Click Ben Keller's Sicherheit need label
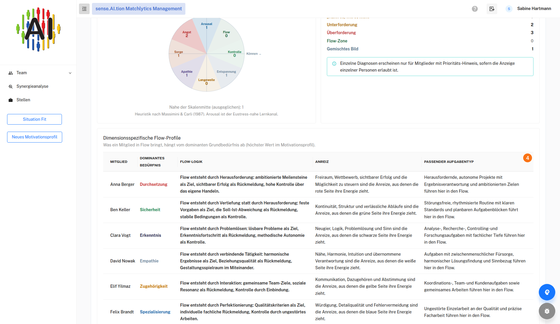The image size is (560, 324). coord(150,210)
